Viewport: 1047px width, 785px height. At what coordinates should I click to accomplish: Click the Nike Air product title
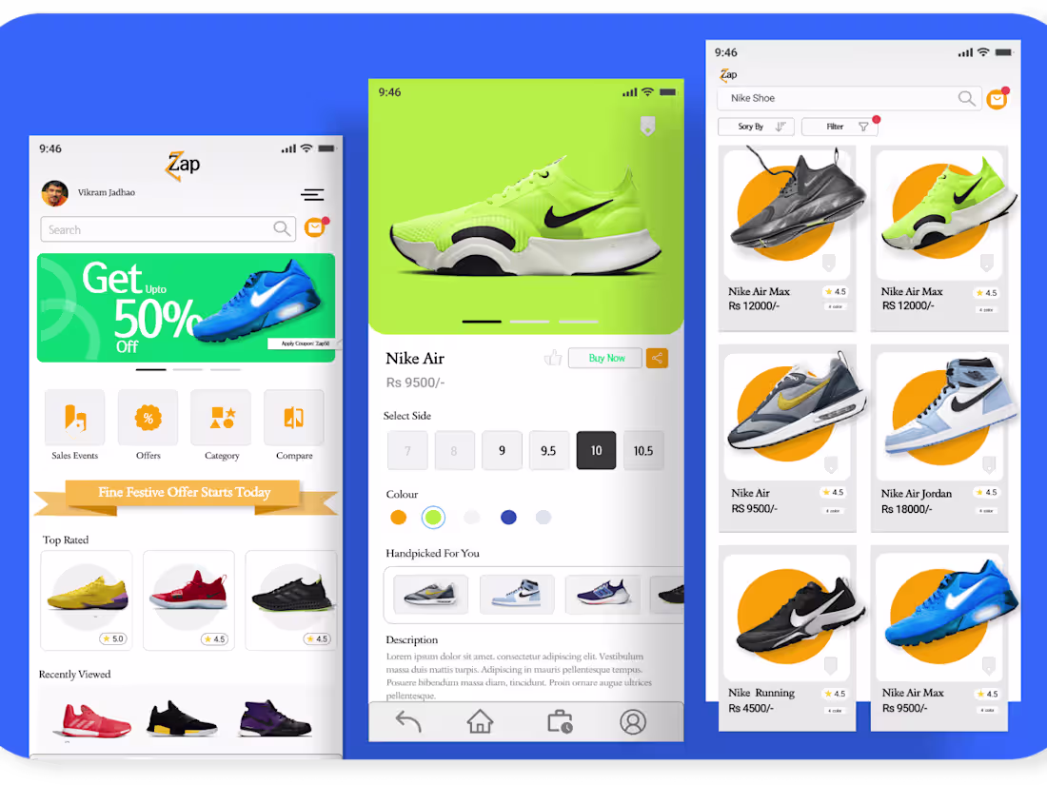415,359
